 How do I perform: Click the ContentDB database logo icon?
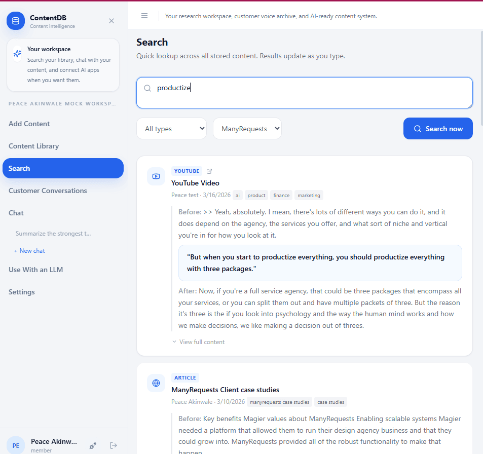point(15,21)
